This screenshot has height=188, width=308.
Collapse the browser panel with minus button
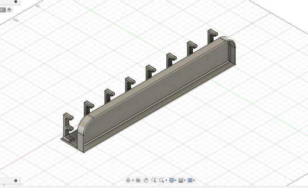click(16, 2)
